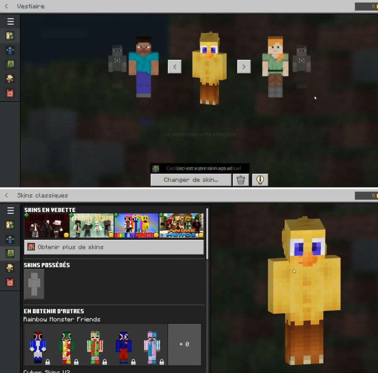Viewport: 378px width, 373px height.
Task: Open the Trendy Stars featured pack
Action: click(91, 225)
